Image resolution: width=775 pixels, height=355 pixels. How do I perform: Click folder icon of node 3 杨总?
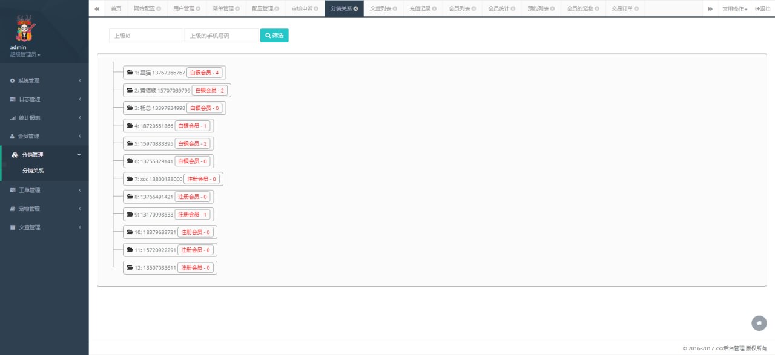[x=130, y=108]
